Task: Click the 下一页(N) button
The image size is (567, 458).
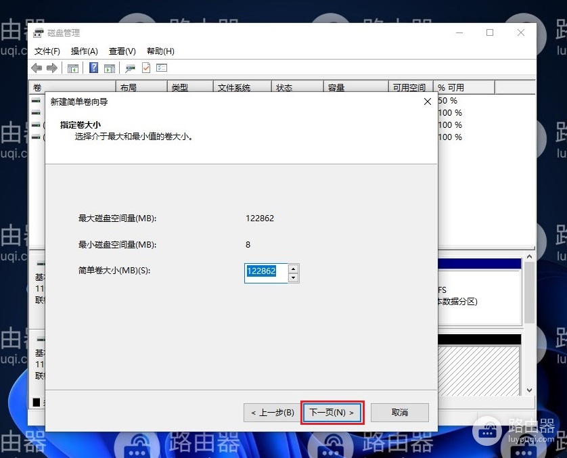Action: point(332,413)
